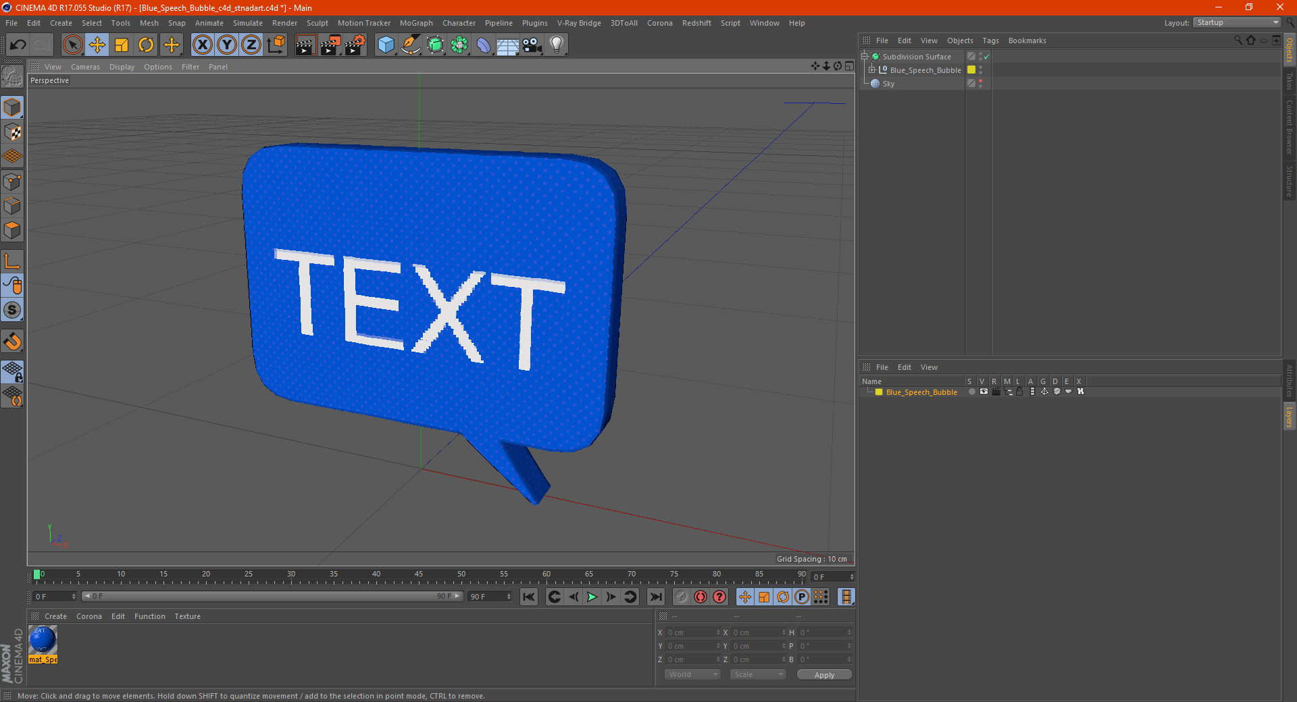Select Blue_Speech_Bubble layer in Layer Manager
Viewport: 1297px width, 702px height.
pos(921,392)
